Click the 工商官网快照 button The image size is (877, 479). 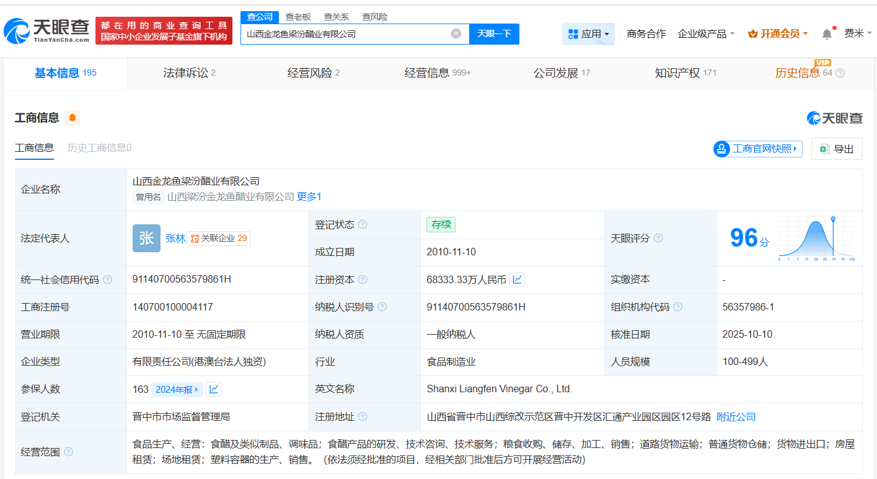(x=757, y=149)
